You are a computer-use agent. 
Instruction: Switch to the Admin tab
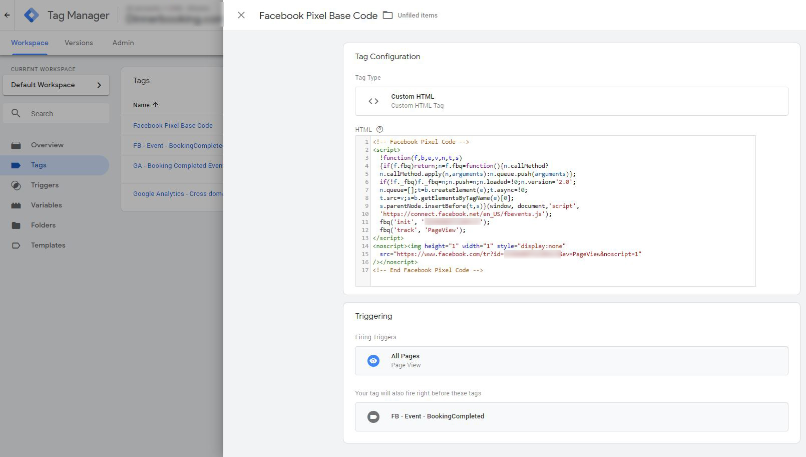pyautogui.click(x=123, y=43)
